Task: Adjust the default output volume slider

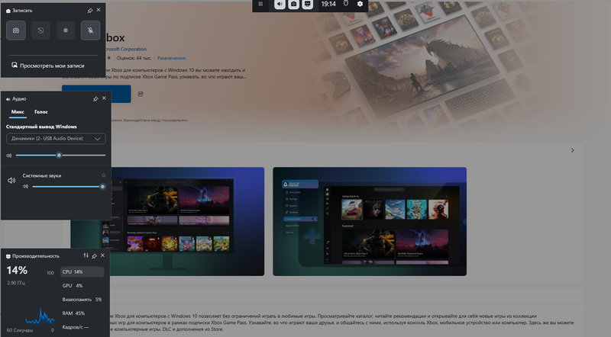Action: click(61, 156)
